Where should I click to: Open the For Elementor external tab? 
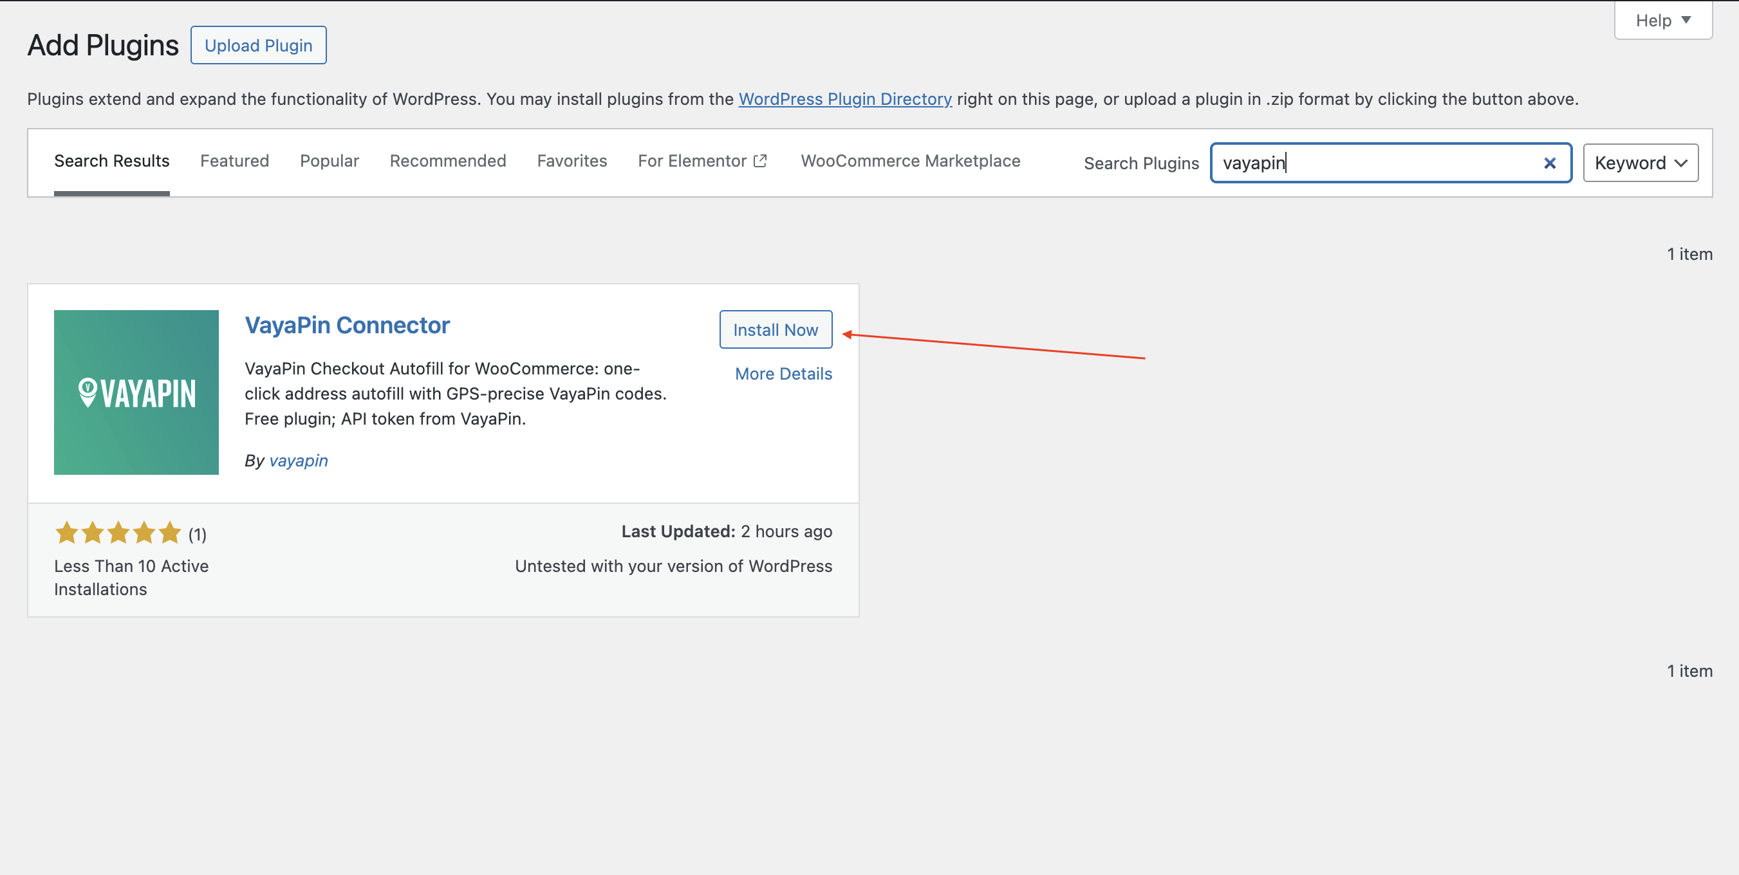702,161
